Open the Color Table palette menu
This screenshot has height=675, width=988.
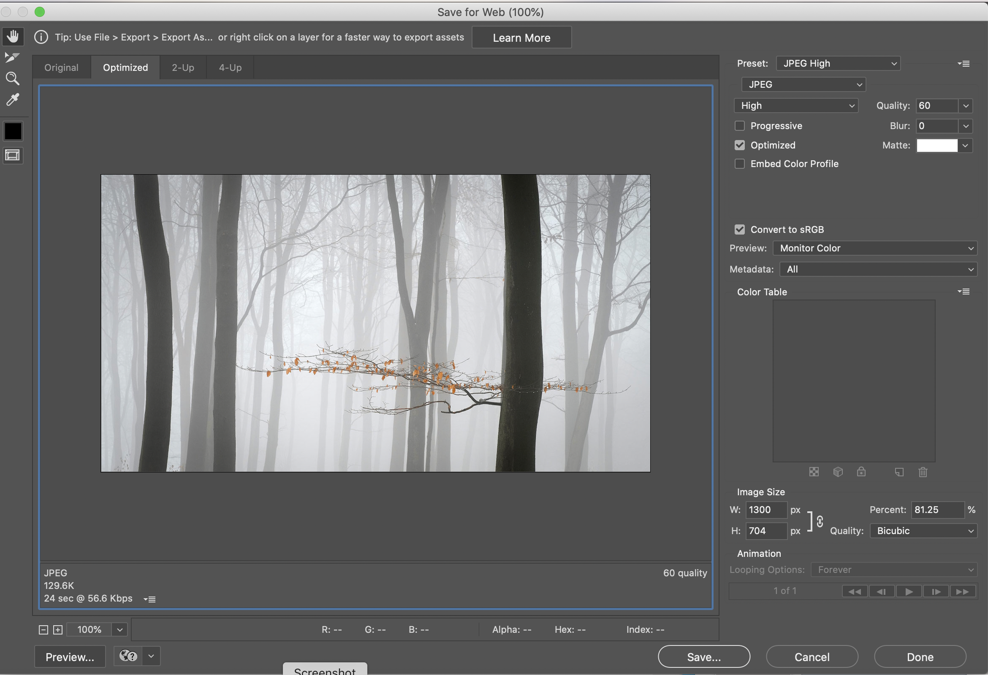pyautogui.click(x=964, y=292)
